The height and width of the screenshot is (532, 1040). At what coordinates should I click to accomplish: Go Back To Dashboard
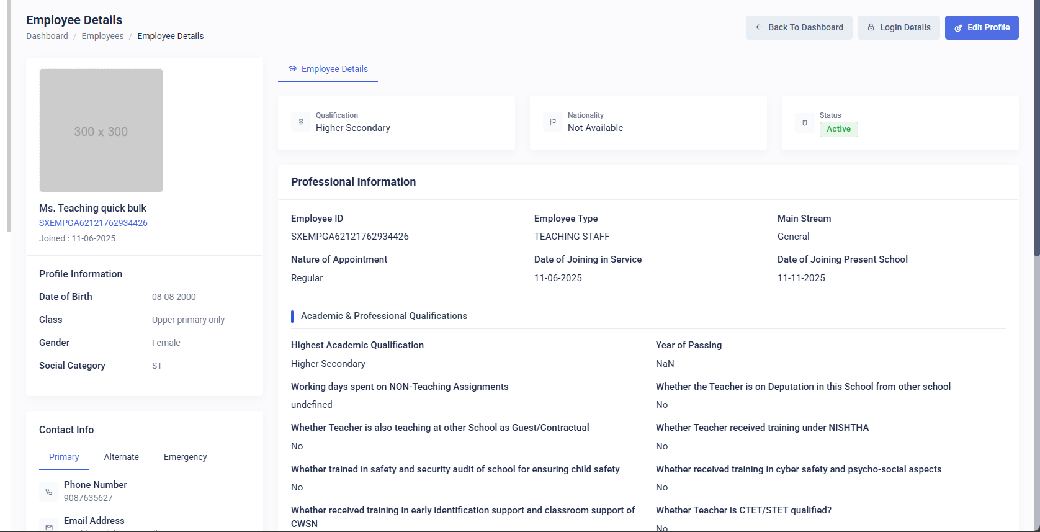coord(799,27)
